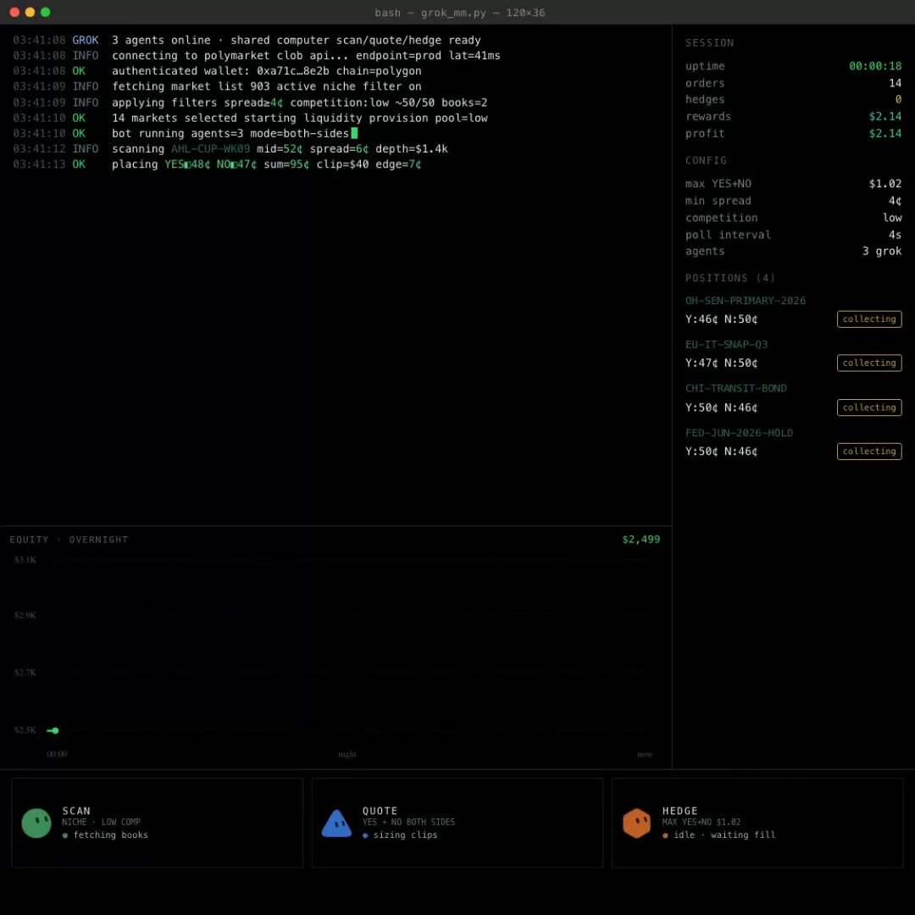Click the hedges count 0
915x915 pixels.
click(898, 99)
